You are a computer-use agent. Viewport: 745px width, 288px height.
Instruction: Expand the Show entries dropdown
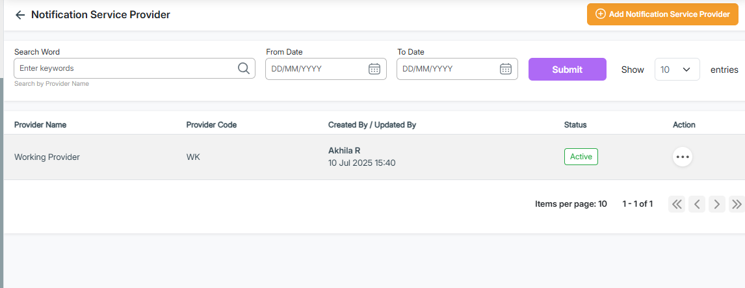point(677,70)
